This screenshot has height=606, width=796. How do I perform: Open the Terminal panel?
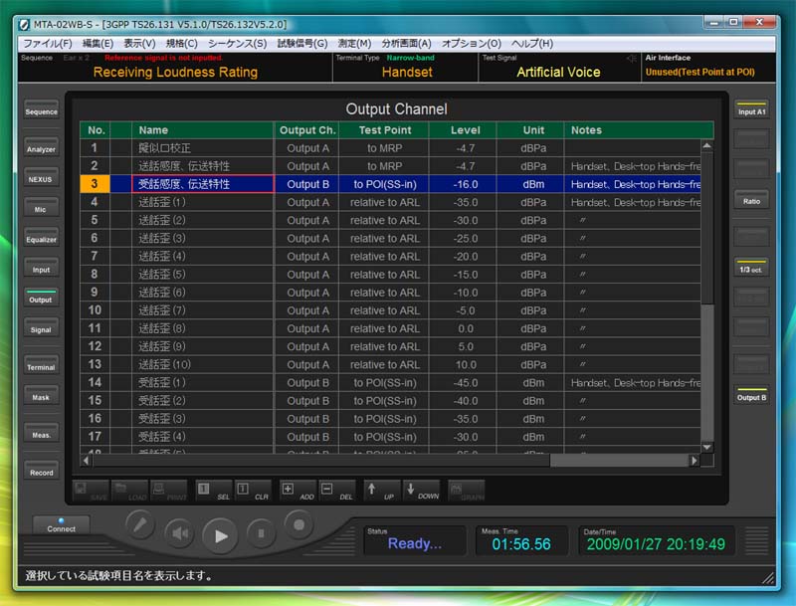pyautogui.click(x=41, y=365)
